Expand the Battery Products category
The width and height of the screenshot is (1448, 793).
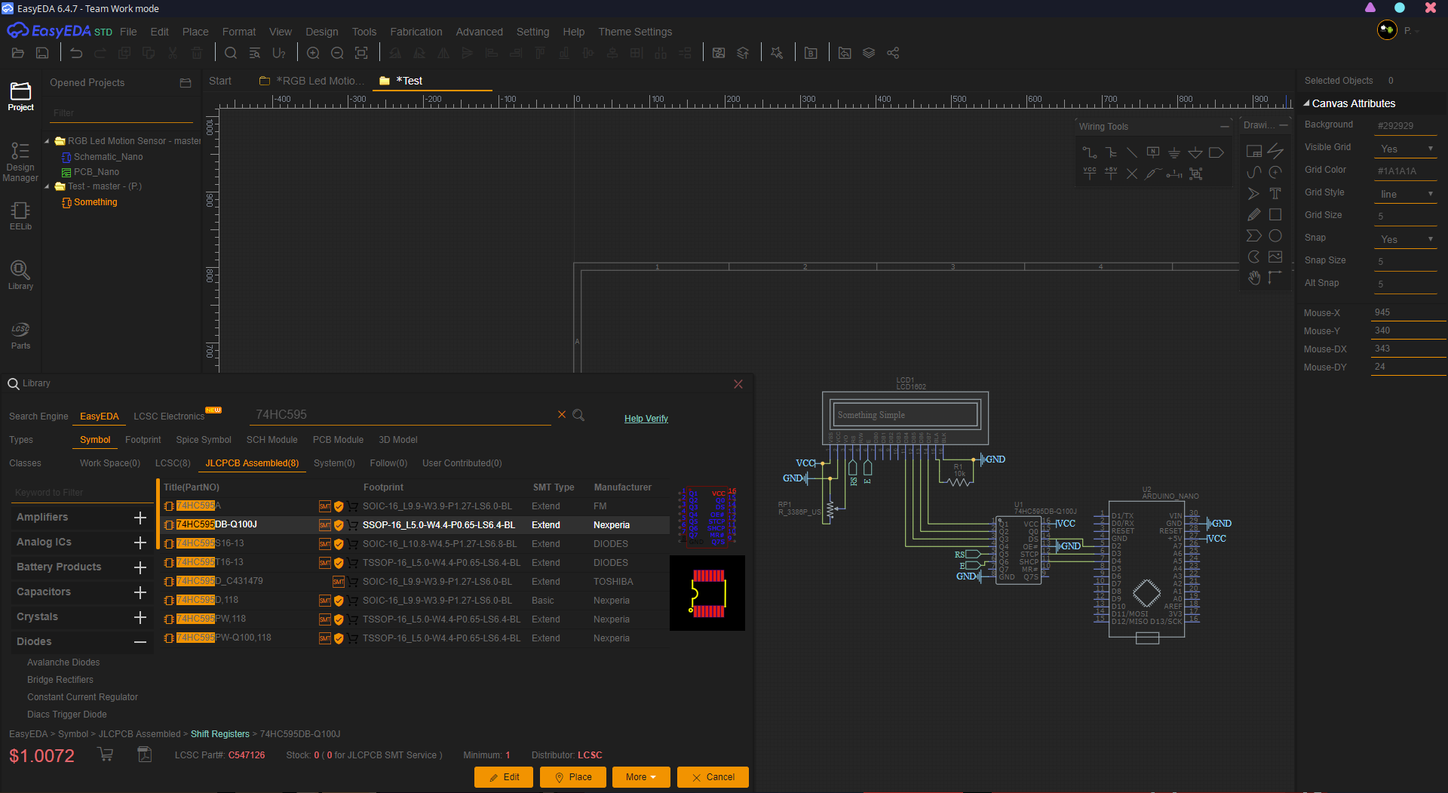140,567
